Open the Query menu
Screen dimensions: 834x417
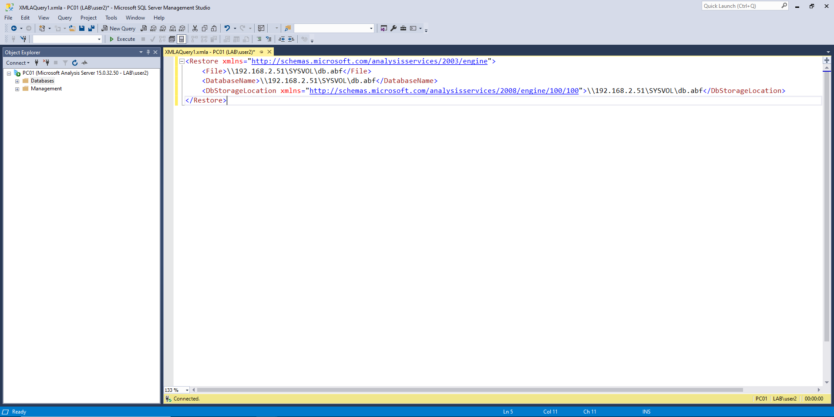tap(65, 18)
